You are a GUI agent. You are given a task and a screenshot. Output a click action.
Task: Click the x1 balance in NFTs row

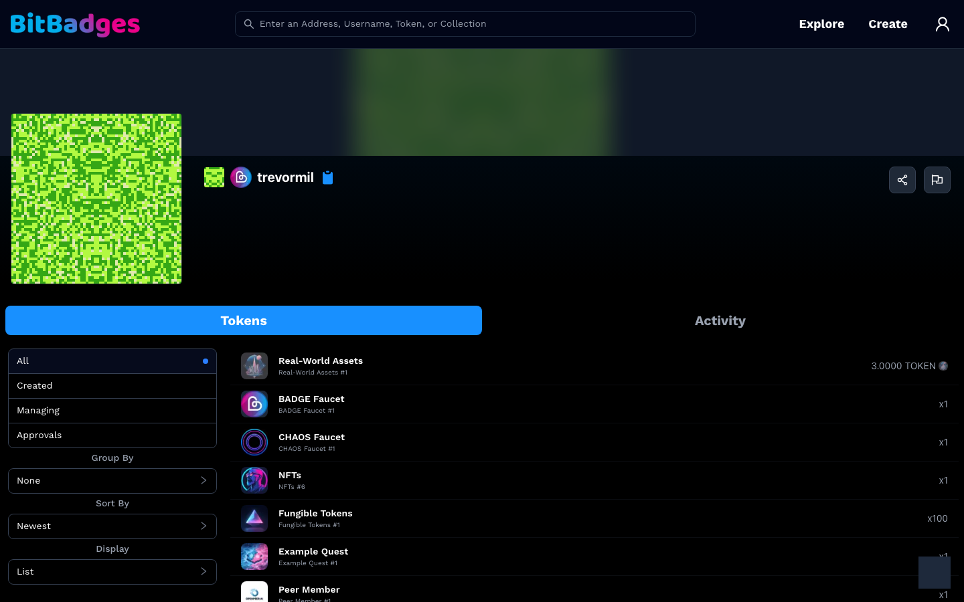[x=943, y=480]
